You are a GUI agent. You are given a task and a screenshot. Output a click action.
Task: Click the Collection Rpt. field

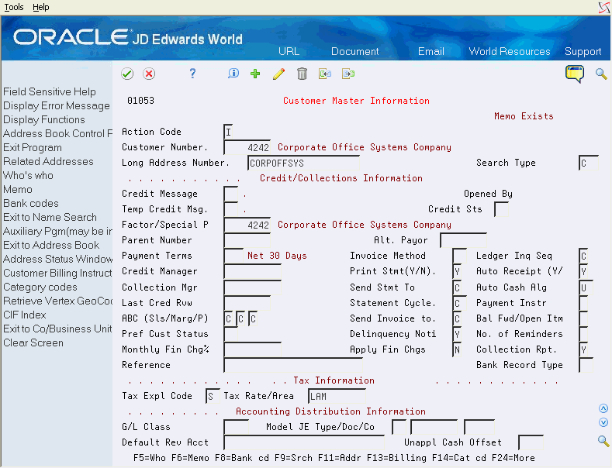583,349
